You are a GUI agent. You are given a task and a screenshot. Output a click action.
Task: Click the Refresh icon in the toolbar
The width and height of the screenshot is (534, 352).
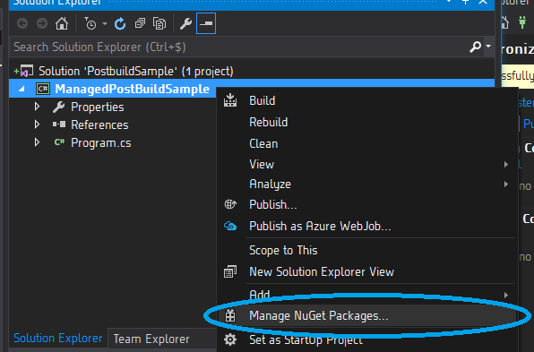point(120,24)
